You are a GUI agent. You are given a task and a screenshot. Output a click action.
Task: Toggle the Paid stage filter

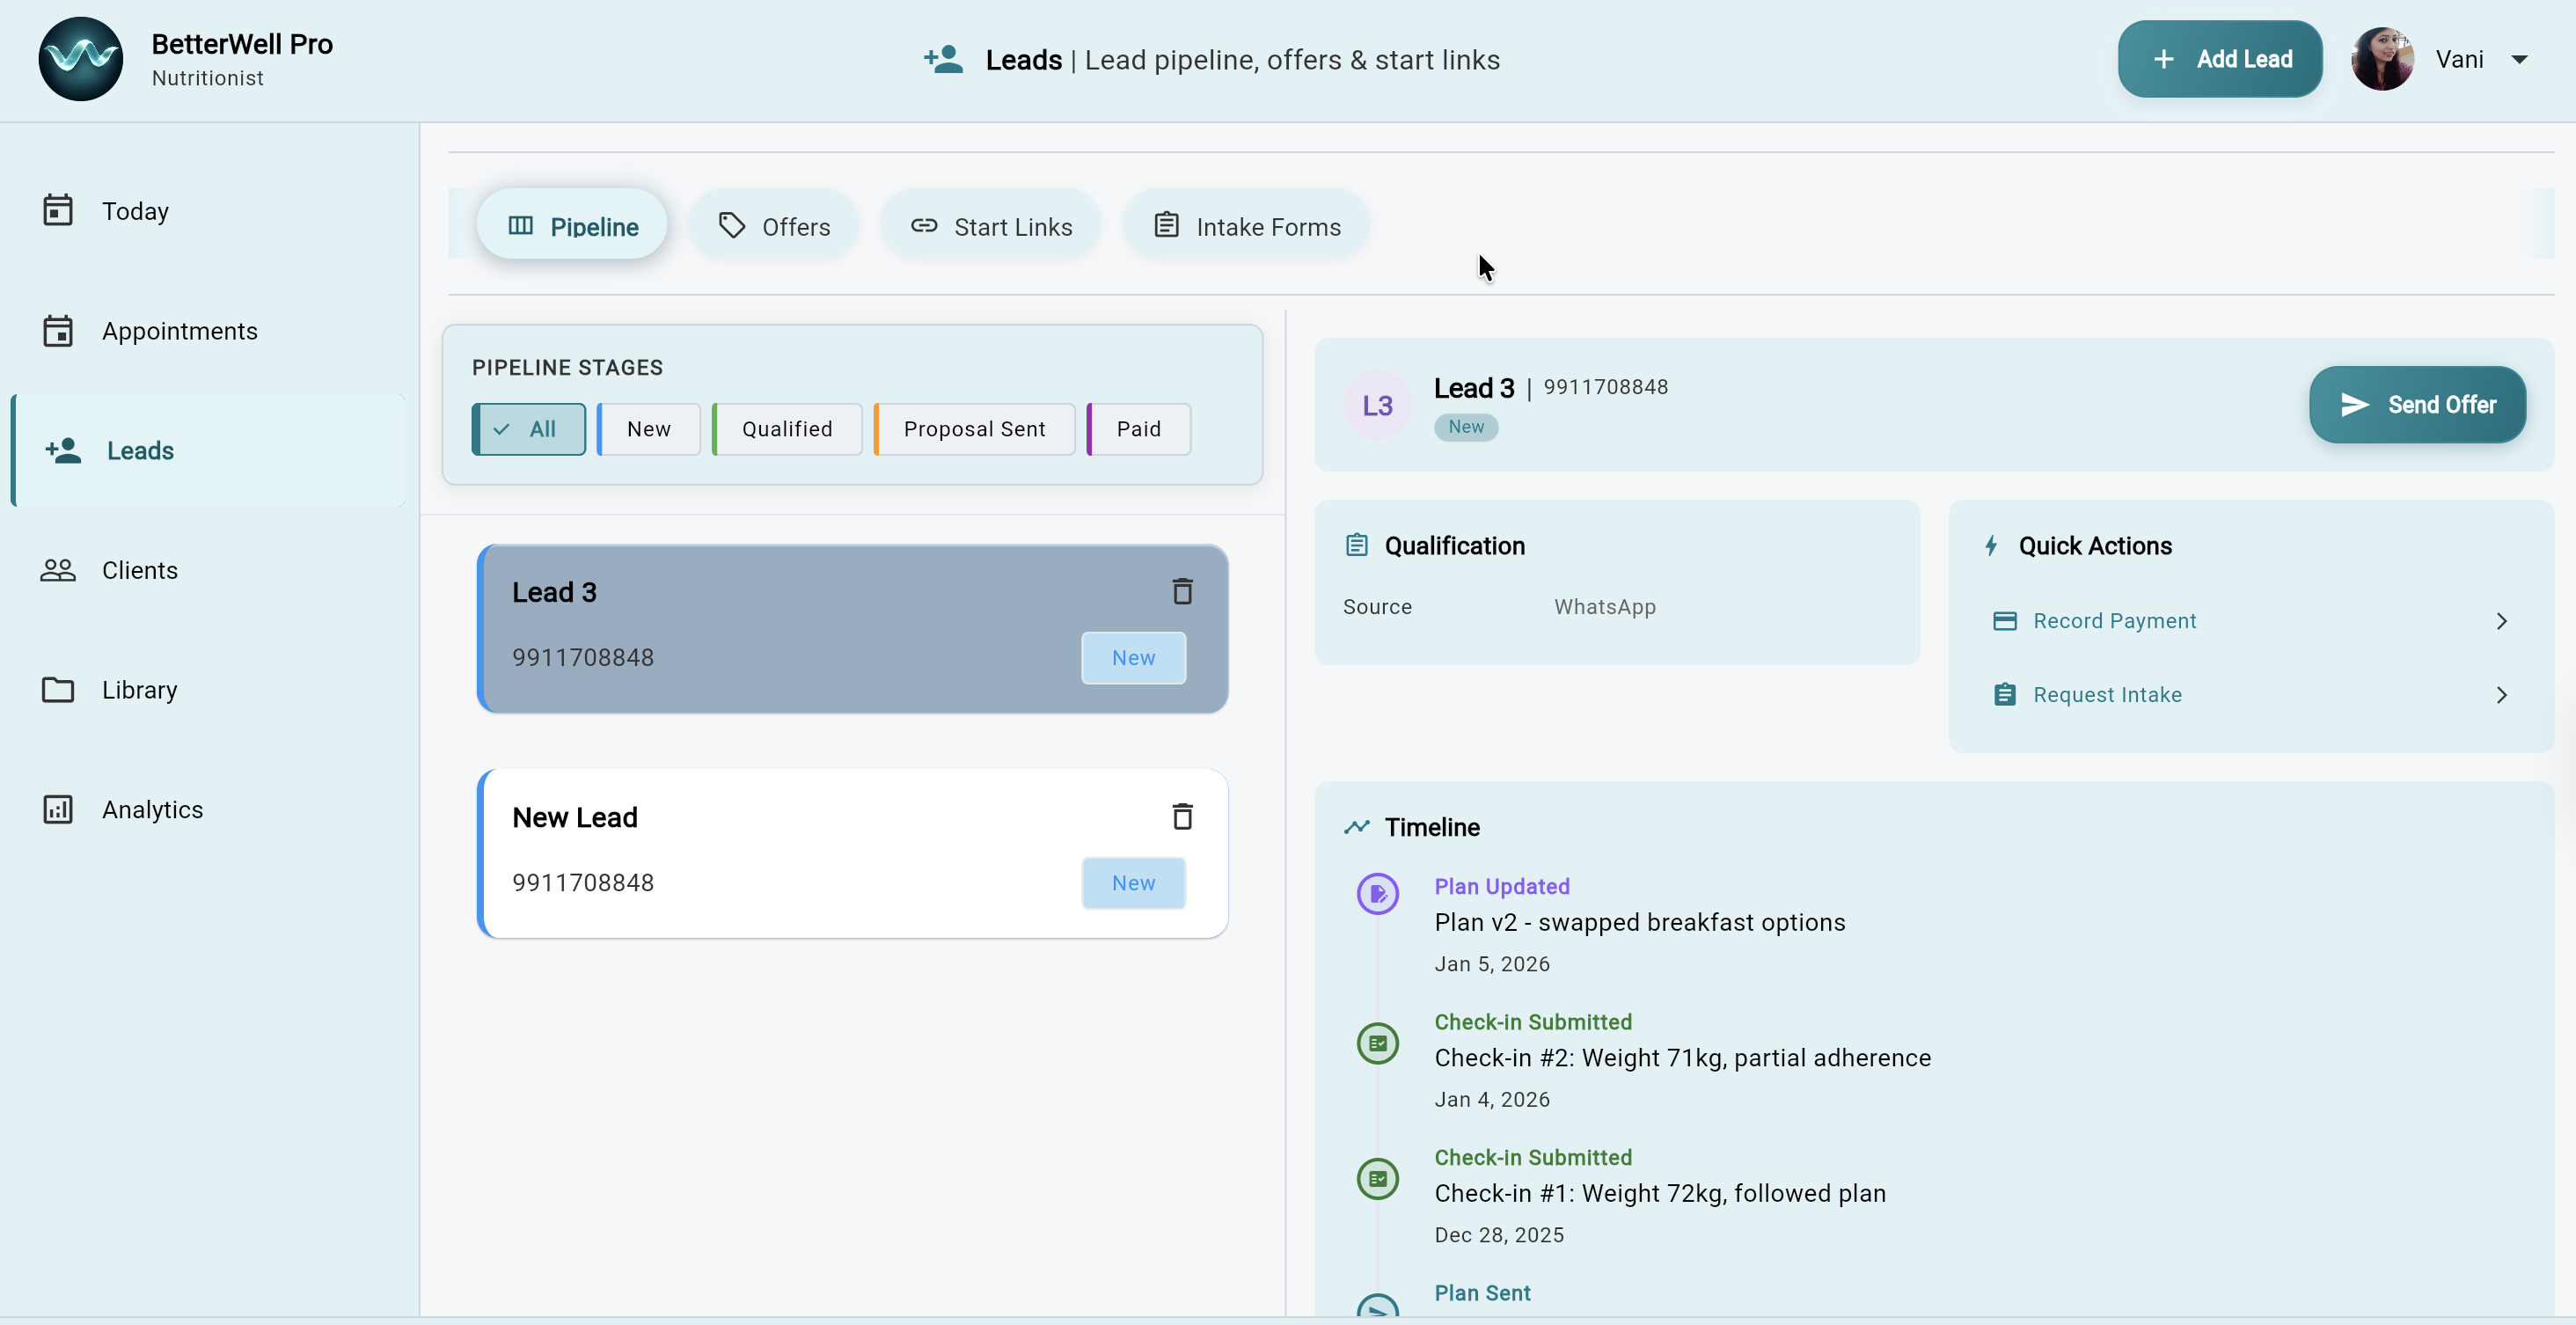(1137, 428)
